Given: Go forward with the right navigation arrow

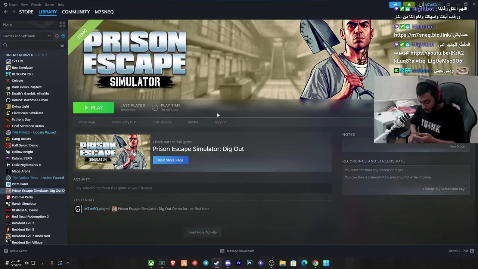Looking at the screenshot, I should (x=13, y=12).
